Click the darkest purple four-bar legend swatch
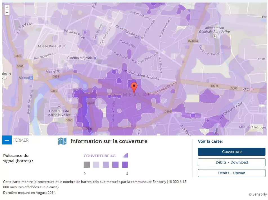The image size is (268, 200). click(x=125, y=165)
